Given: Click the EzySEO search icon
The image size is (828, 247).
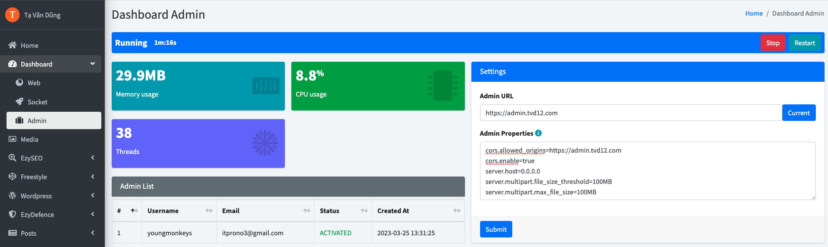Looking at the screenshot, I should coord(13,158).
